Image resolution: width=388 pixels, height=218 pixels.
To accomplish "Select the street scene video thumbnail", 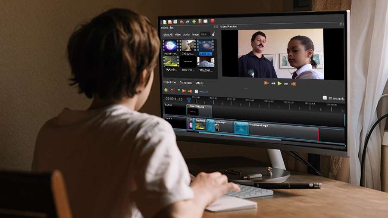I will pyautogui.click(x=188, y=46).
